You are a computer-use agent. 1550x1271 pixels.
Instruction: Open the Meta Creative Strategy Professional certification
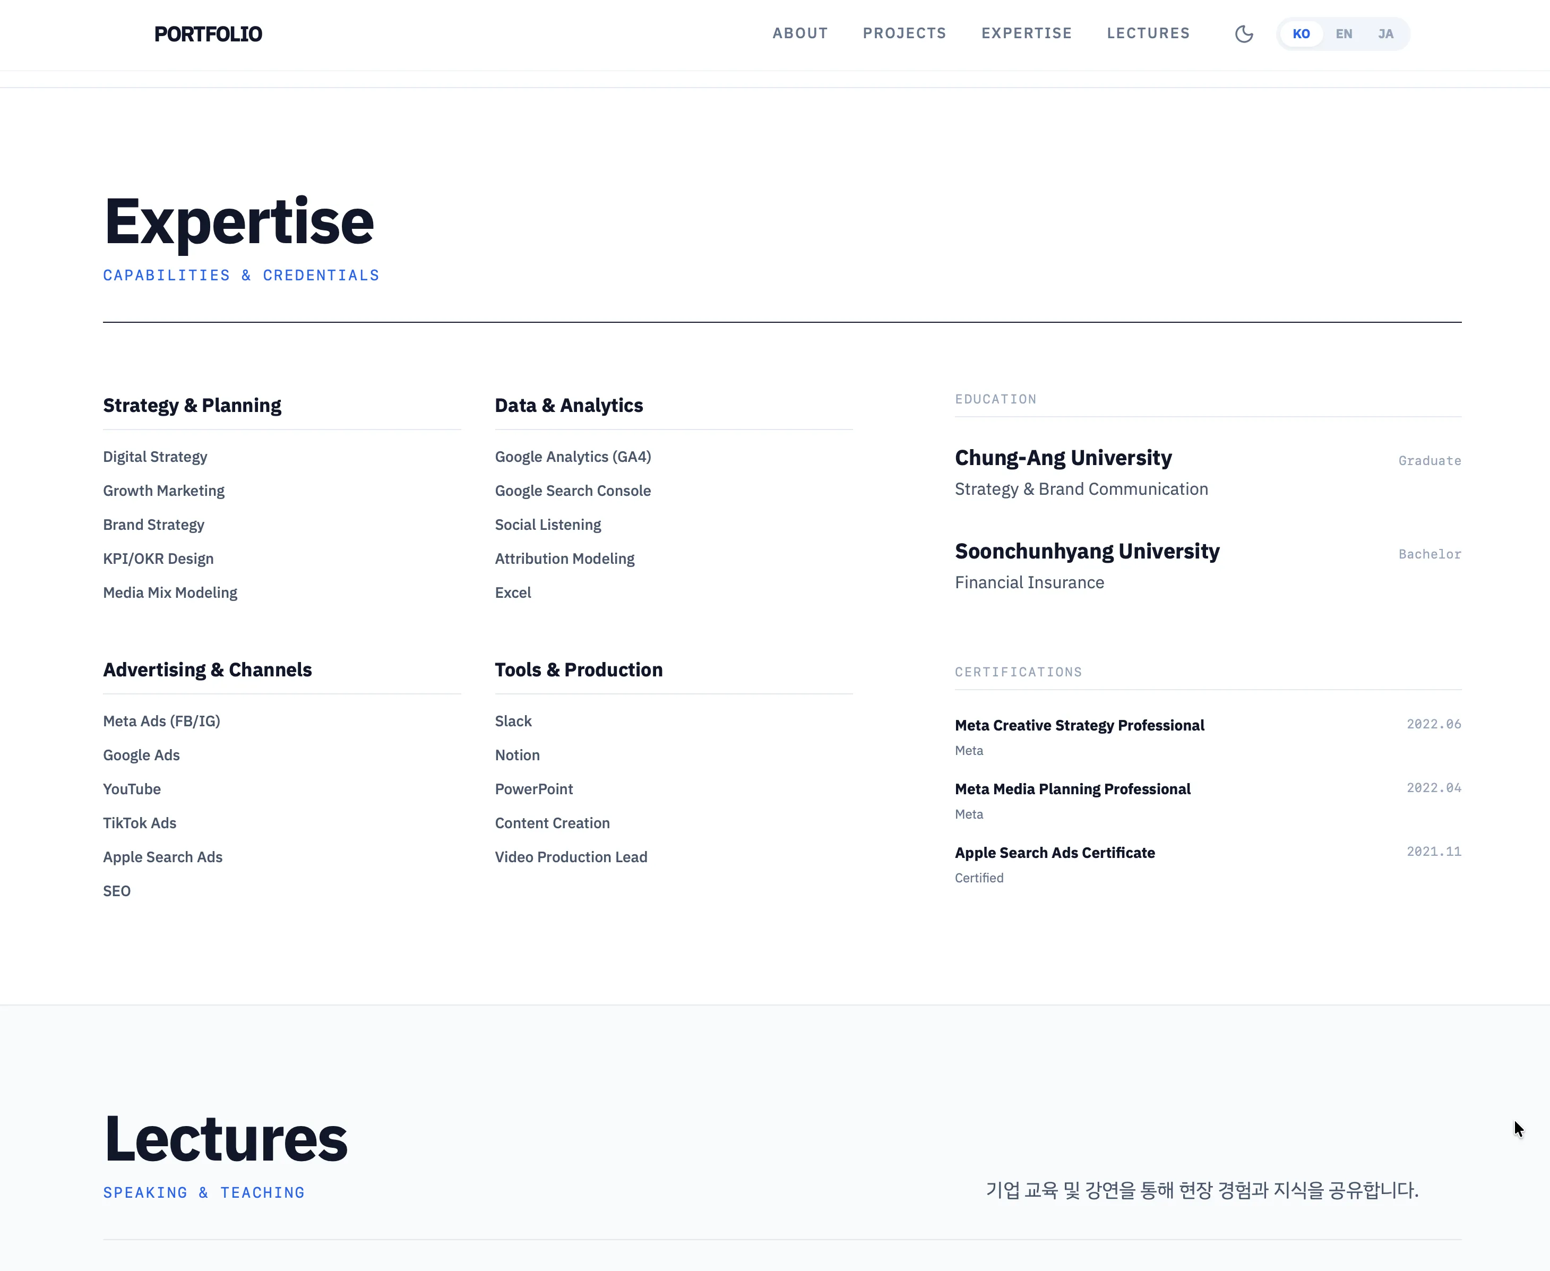coord(1080,725)
